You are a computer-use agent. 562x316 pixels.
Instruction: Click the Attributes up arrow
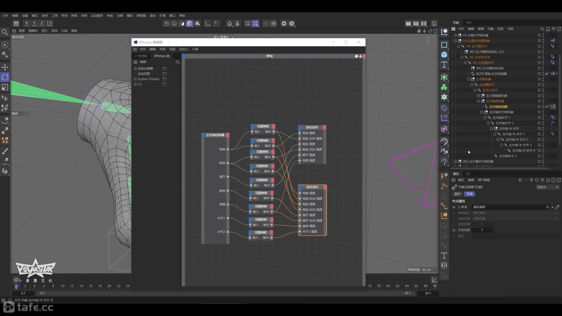[x=532, y=180]
